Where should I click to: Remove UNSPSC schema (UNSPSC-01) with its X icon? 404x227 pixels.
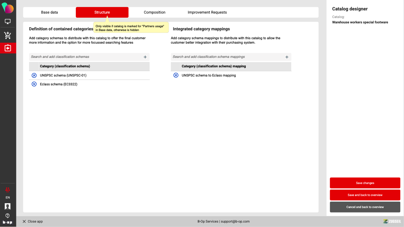pyautogui.click(x=34, y=76)
